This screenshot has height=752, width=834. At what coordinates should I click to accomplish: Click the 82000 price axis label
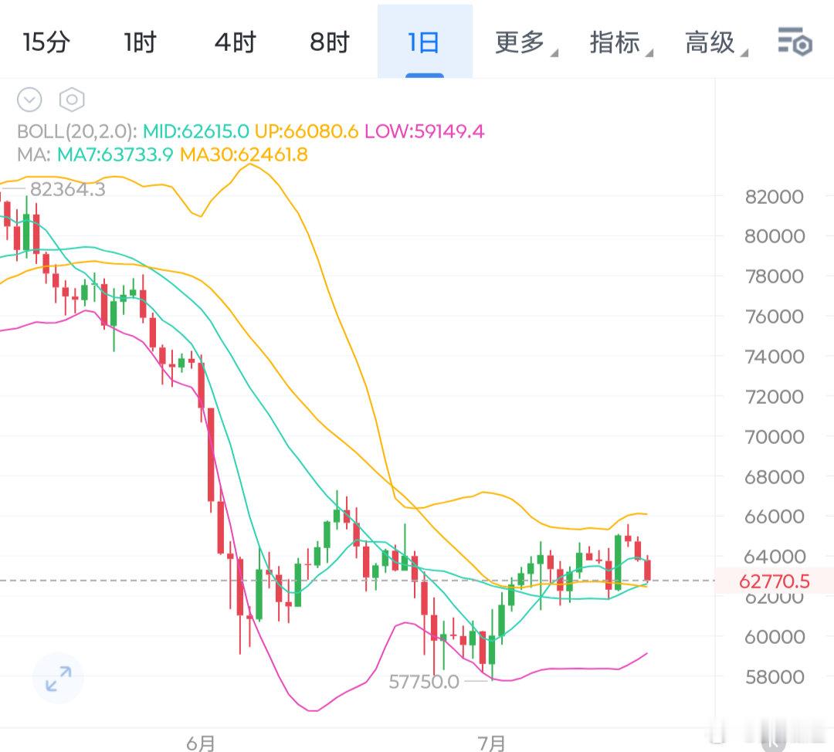[774, 197]
